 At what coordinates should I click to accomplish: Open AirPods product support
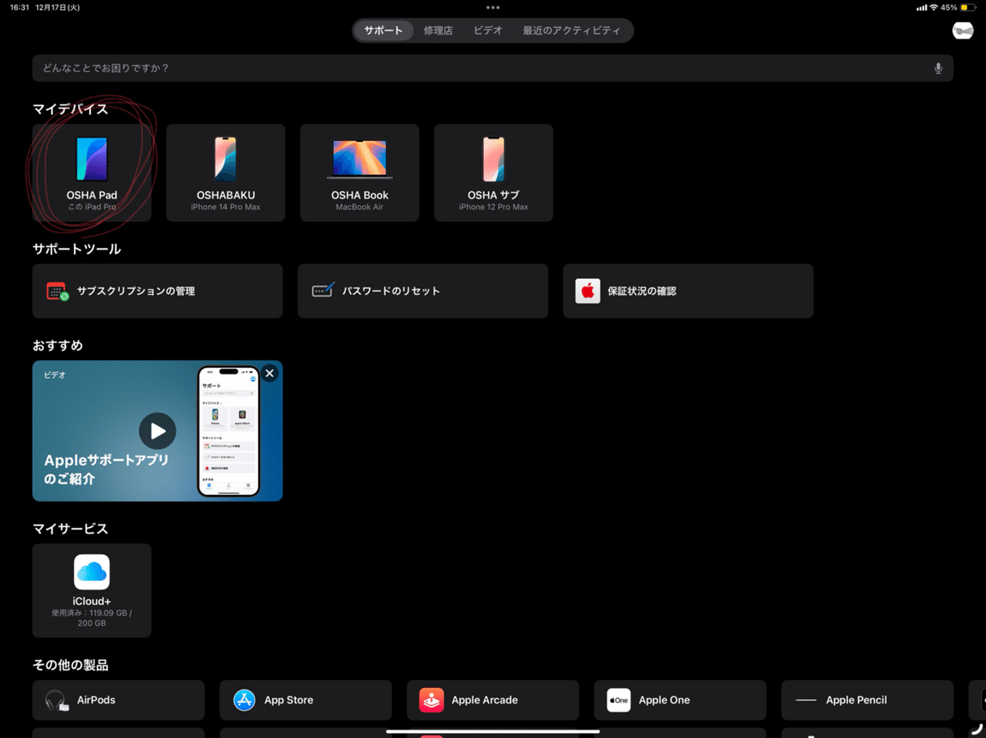118,700
